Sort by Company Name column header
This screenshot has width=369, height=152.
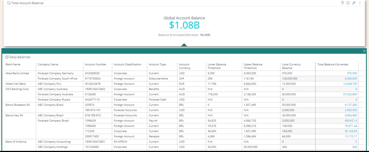48,65
